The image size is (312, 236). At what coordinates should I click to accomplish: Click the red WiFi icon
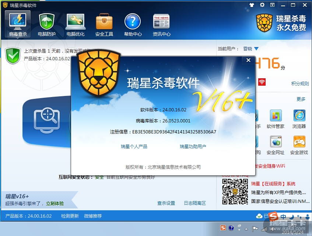pyautogui.click(x=262, y=82)
